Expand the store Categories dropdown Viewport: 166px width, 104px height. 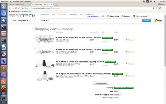pyautogui.click(x=20, y=21)
